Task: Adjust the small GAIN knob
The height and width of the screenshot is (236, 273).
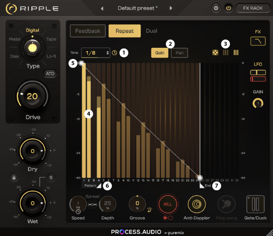Action: (258, 103)
